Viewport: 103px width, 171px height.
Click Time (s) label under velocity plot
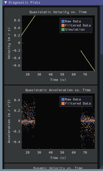(x=58, y=80)
